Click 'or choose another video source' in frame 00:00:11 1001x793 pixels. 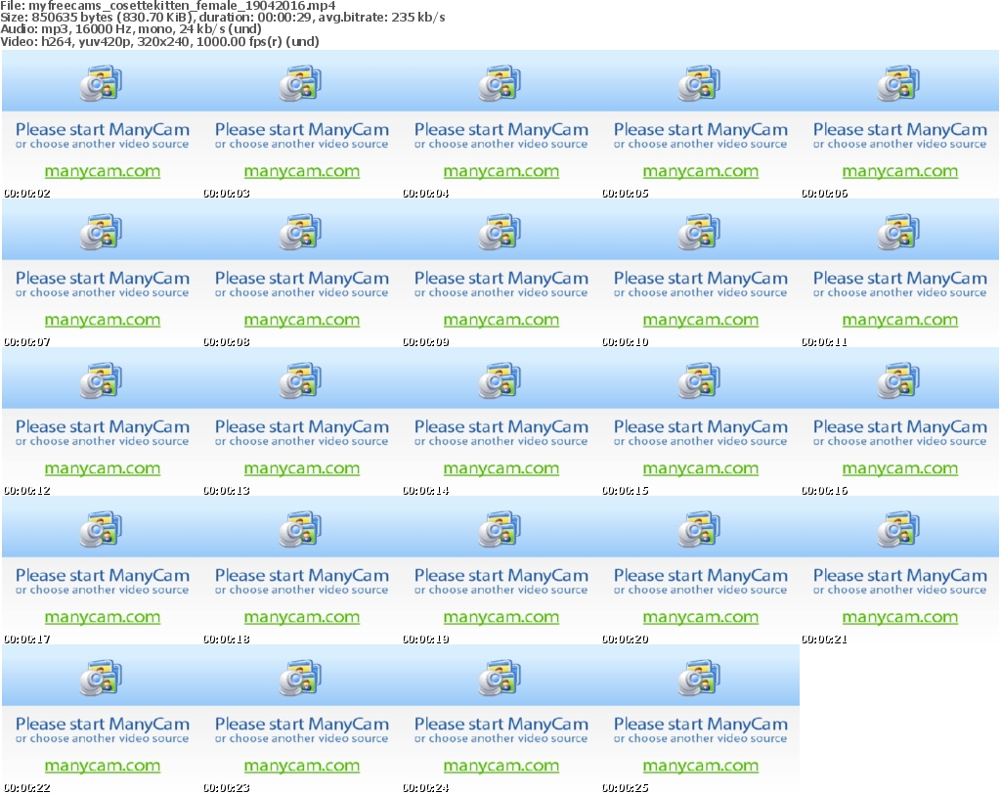[x=900, y=292]
